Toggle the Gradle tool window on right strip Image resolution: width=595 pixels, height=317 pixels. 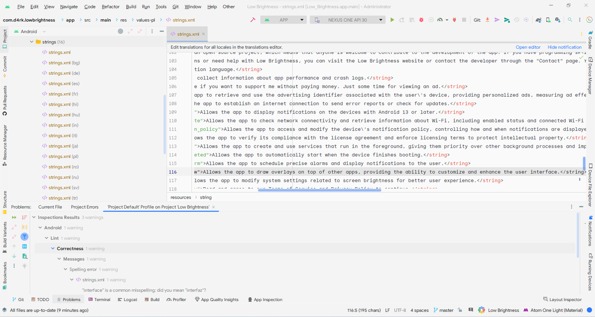coord(590,39)
